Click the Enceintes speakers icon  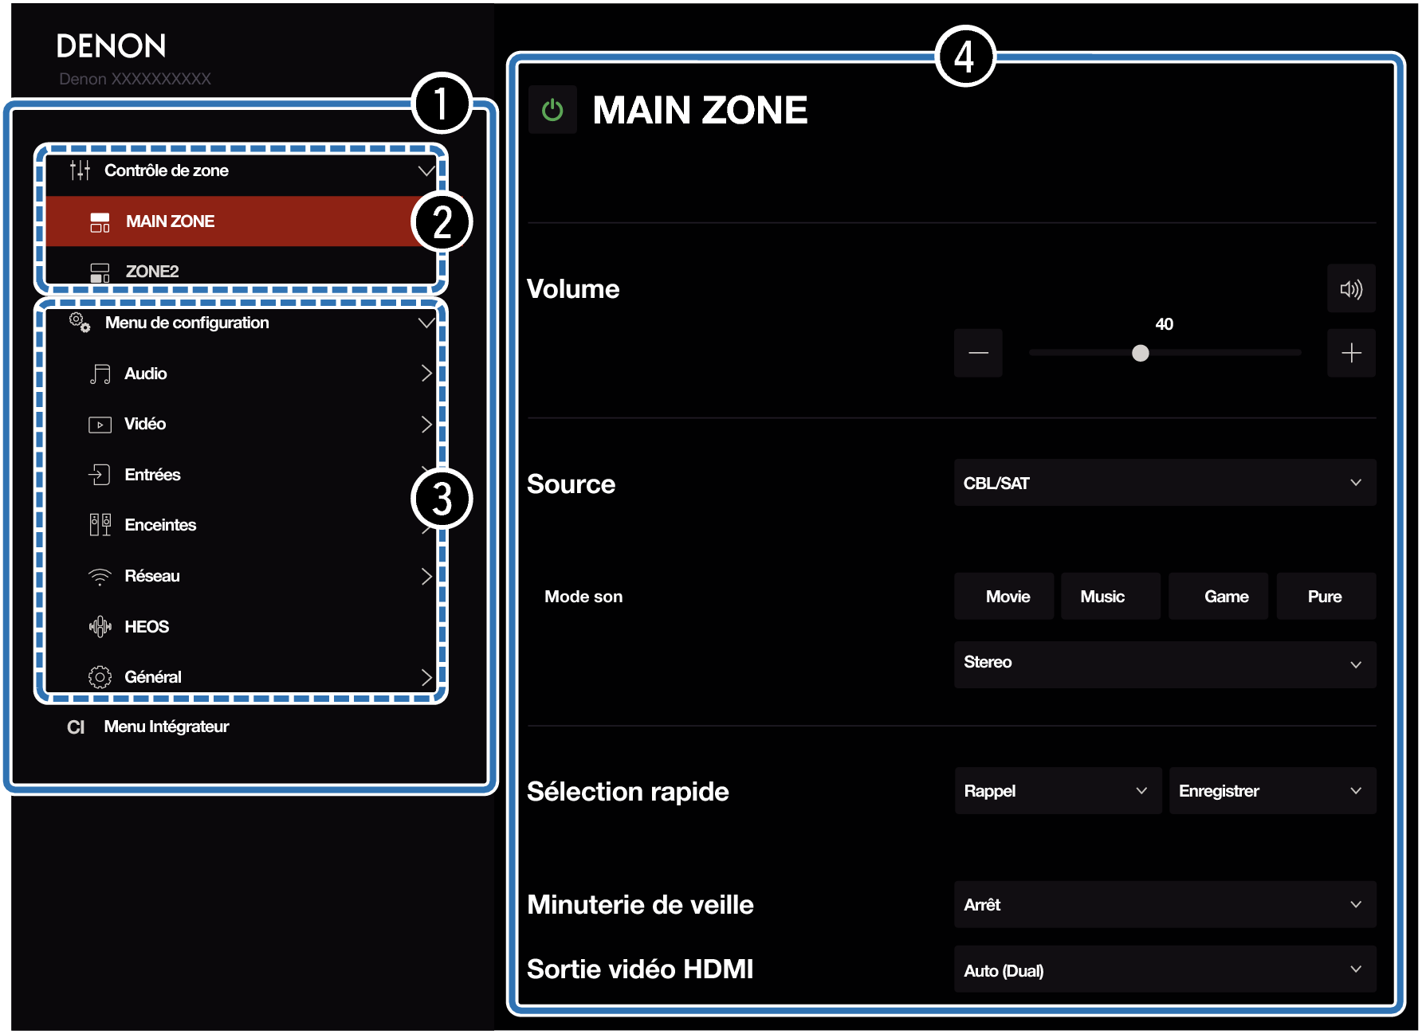[x=100, y=525]
